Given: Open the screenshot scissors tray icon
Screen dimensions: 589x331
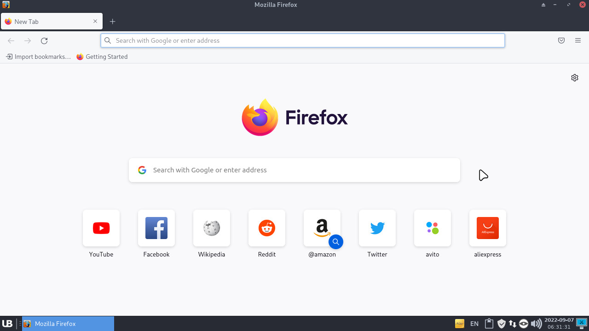Looking at the screenshot, I should (x=582, y=323).
